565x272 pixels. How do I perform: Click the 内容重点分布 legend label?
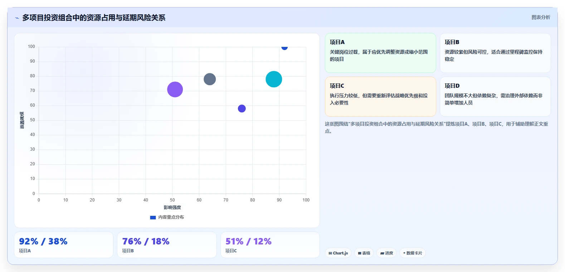pyautogui.click(x=171, y=217)
